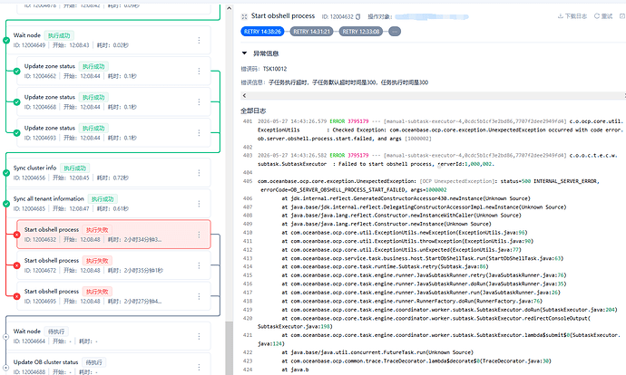626x375 pixels.
Task: Select the pending Wait node card 12004664
Action: [x=110, y=336]
